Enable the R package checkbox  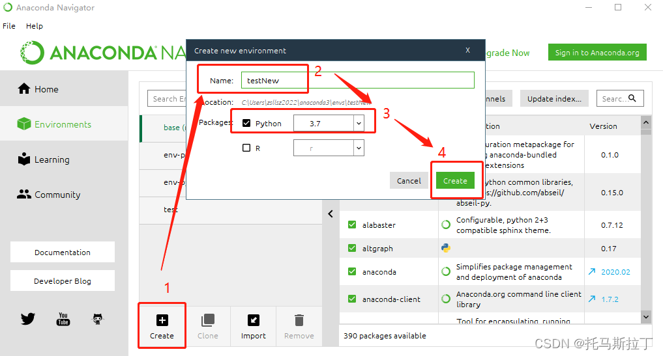[246, 148]
